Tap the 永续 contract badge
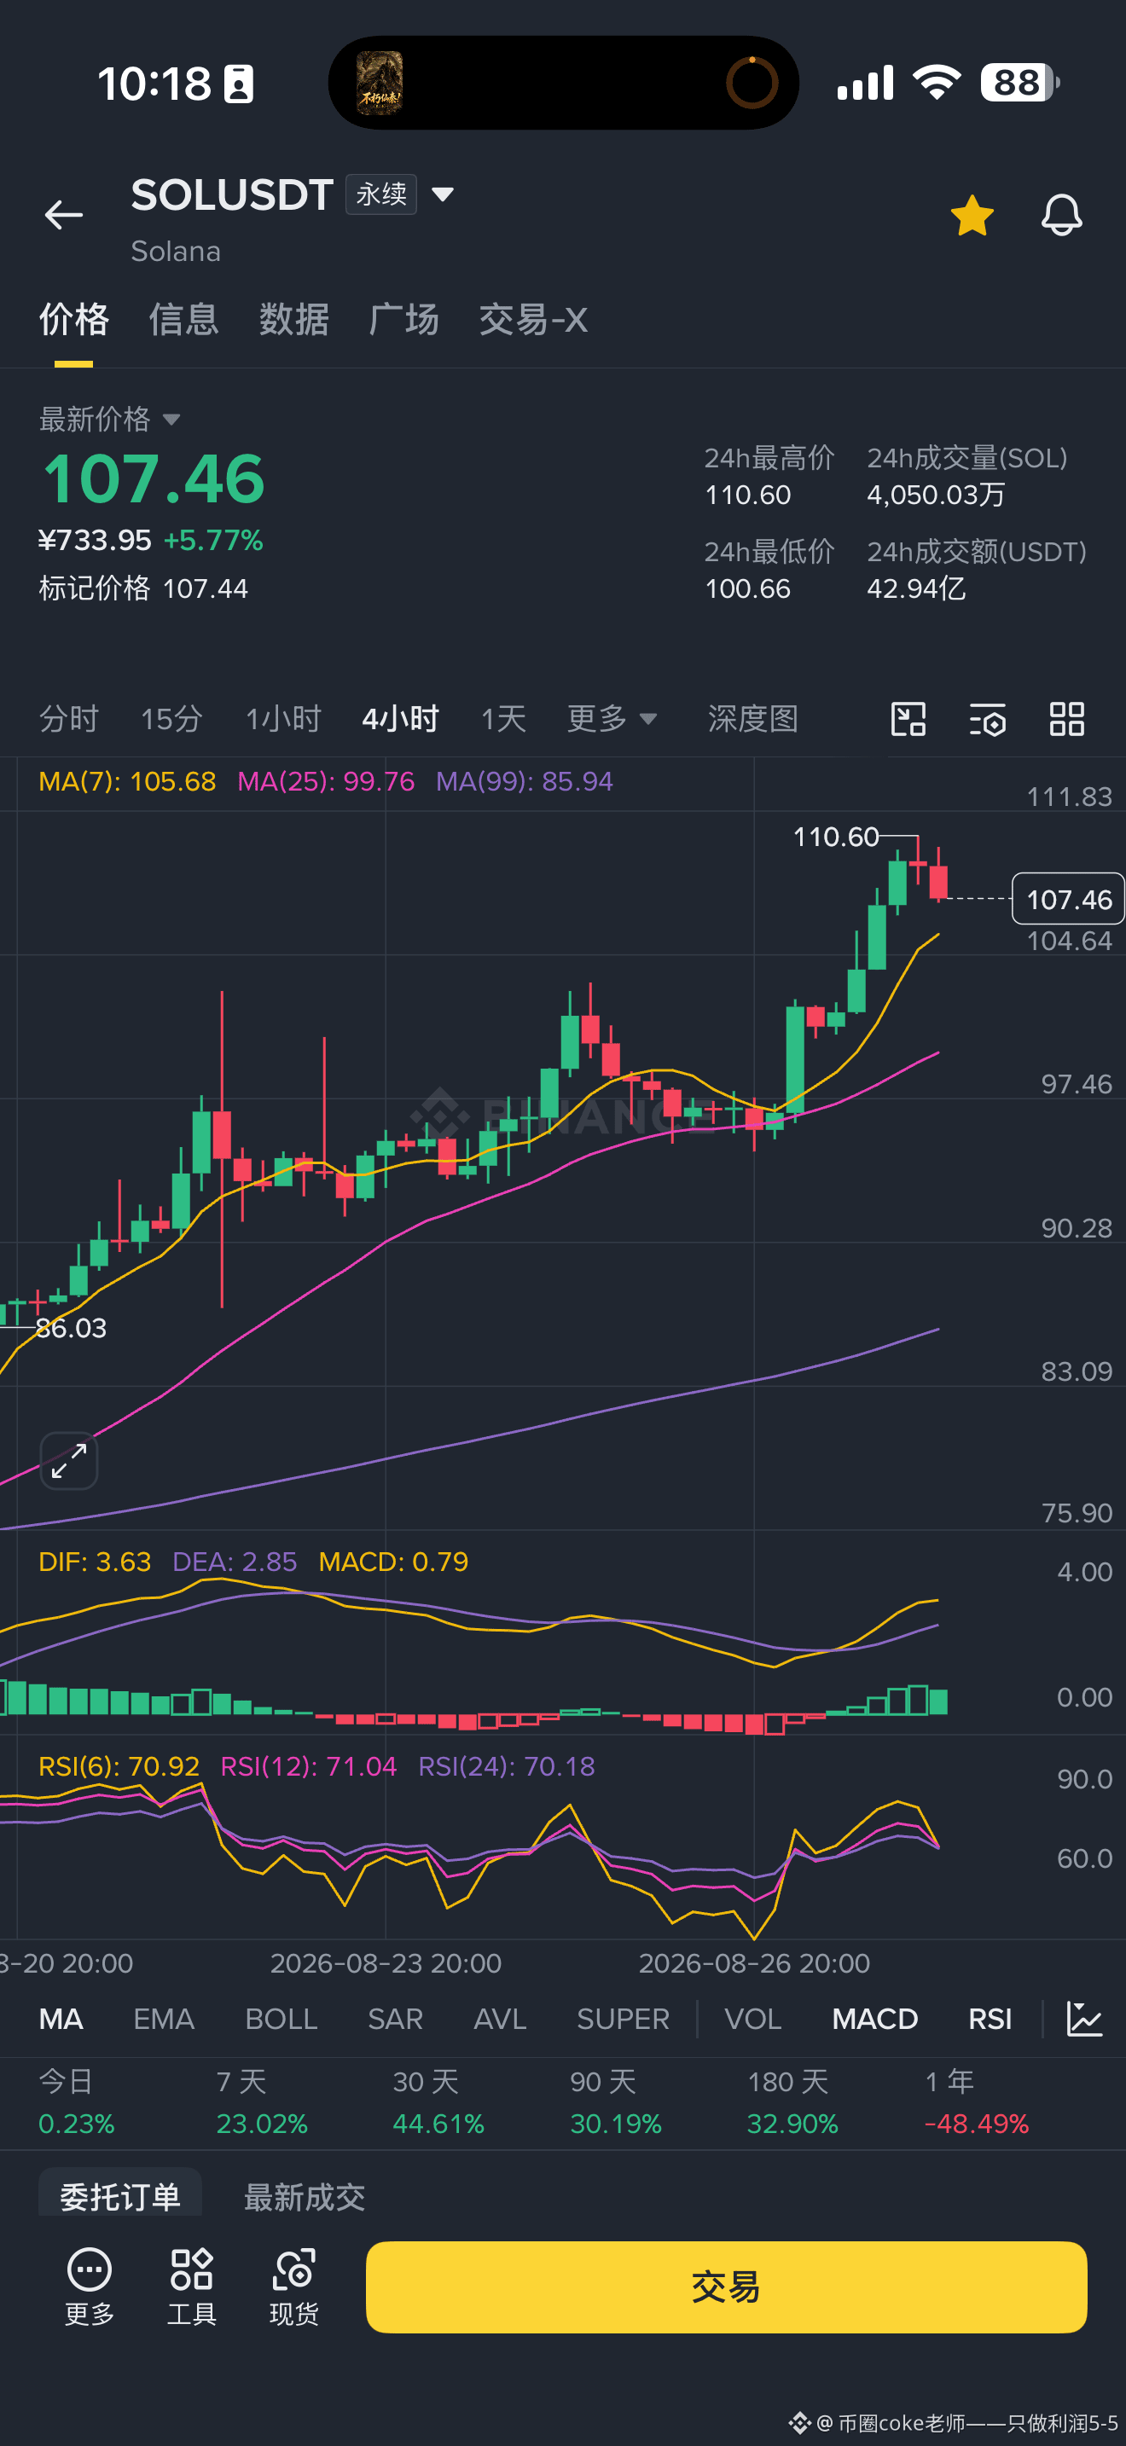1126x2446 pixels. pos(380,194)
